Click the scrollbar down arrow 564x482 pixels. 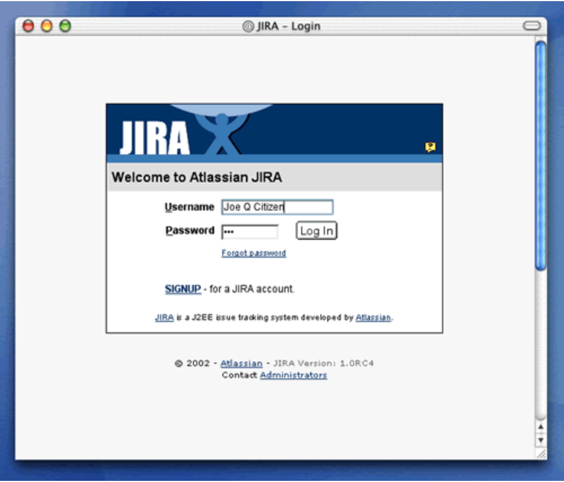click(x=541, y=440)
